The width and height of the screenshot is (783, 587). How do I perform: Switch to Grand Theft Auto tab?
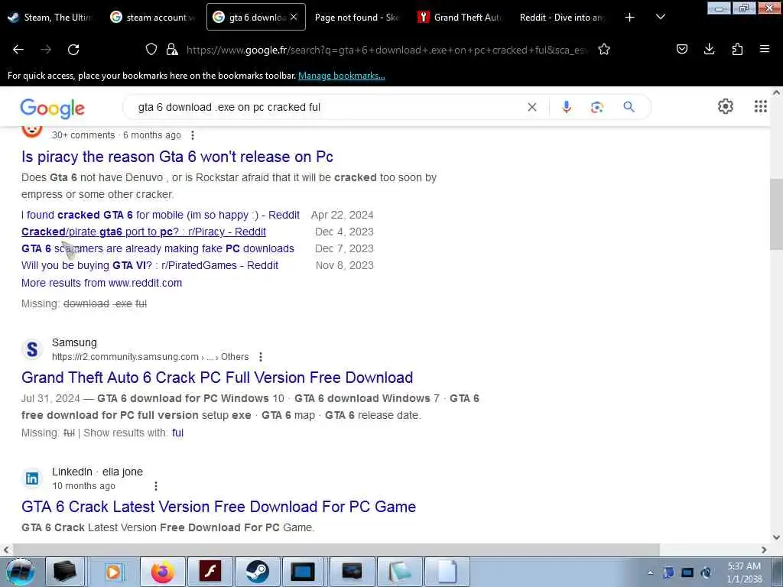pyautogui.click(x=460, y=17)
